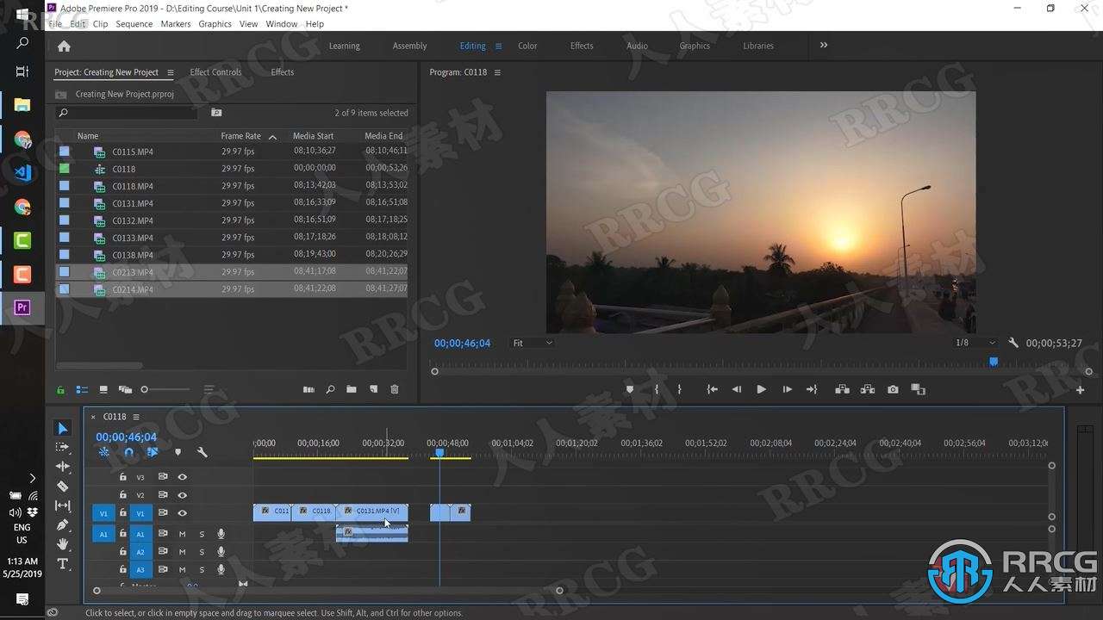Select the Slip tool
This screenshot has width=1103, height=620.
click(63, 505)
